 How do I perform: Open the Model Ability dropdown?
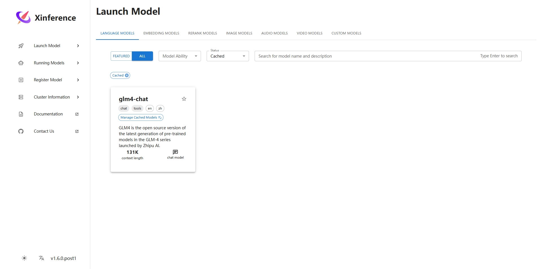pyautogui.click(x=180, y=56)
